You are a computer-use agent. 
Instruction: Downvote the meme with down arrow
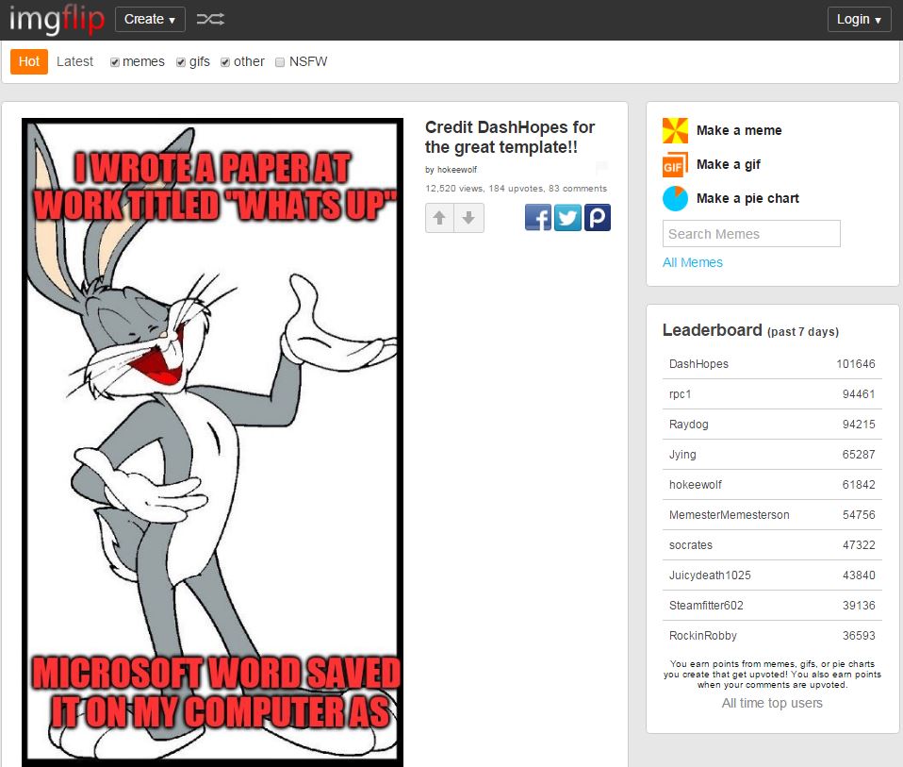click(x=468, y=218)
